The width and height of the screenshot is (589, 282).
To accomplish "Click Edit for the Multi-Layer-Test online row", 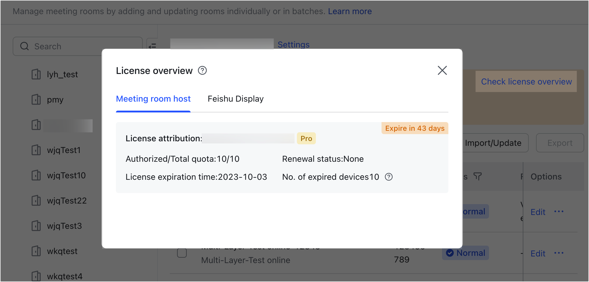I will click(x=538, y=253).
